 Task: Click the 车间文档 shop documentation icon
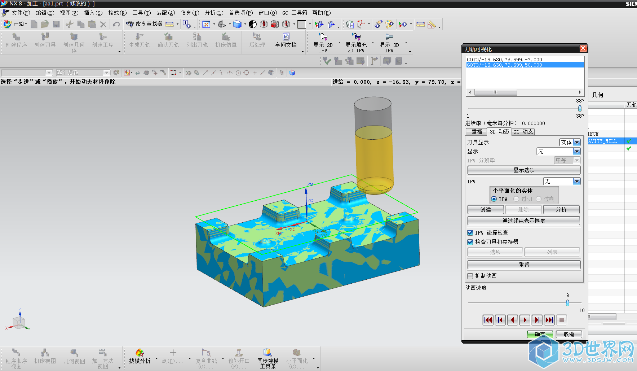[x=286, y=37]
